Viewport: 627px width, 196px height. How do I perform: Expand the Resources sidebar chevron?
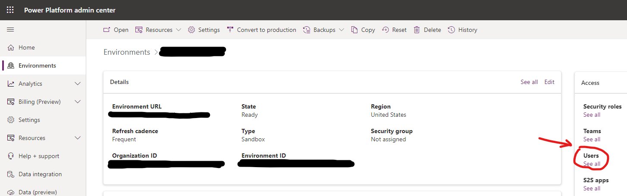coord(78,138)
